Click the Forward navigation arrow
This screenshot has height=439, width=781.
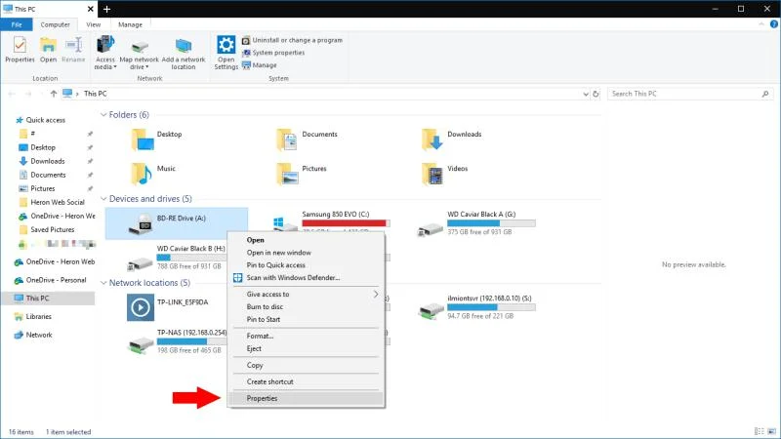pyautogui.click(x=28, y=94)
